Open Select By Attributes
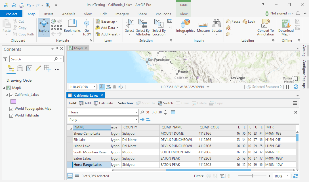This screenshot has height=182, width=309. tap(143, 27)
